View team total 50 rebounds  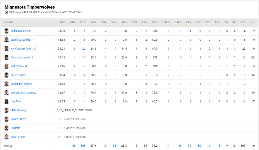point(189,145)
